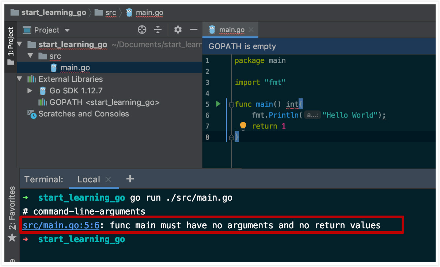Viewport: 440px width, 267px height.
Task: Collapse the src folder arrow
Action: click(x=31, y=56)
